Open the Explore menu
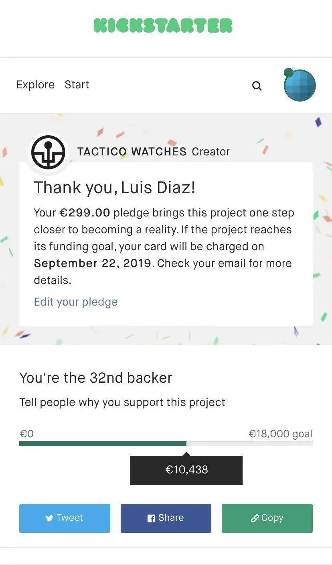The width and height of the screenshot is (332, 565). [35, 85]
